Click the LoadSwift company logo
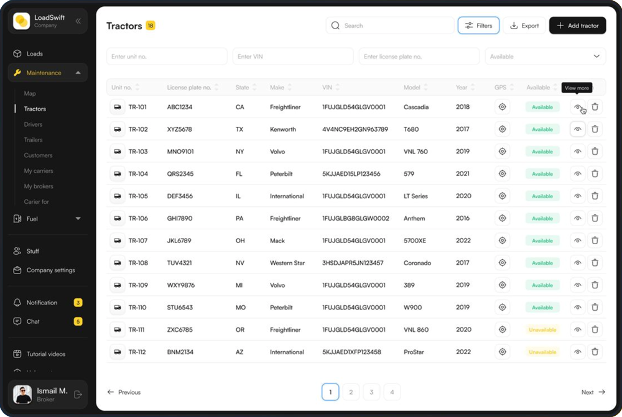The height and width of the screenshot is (417, 622). click(22, 21)
